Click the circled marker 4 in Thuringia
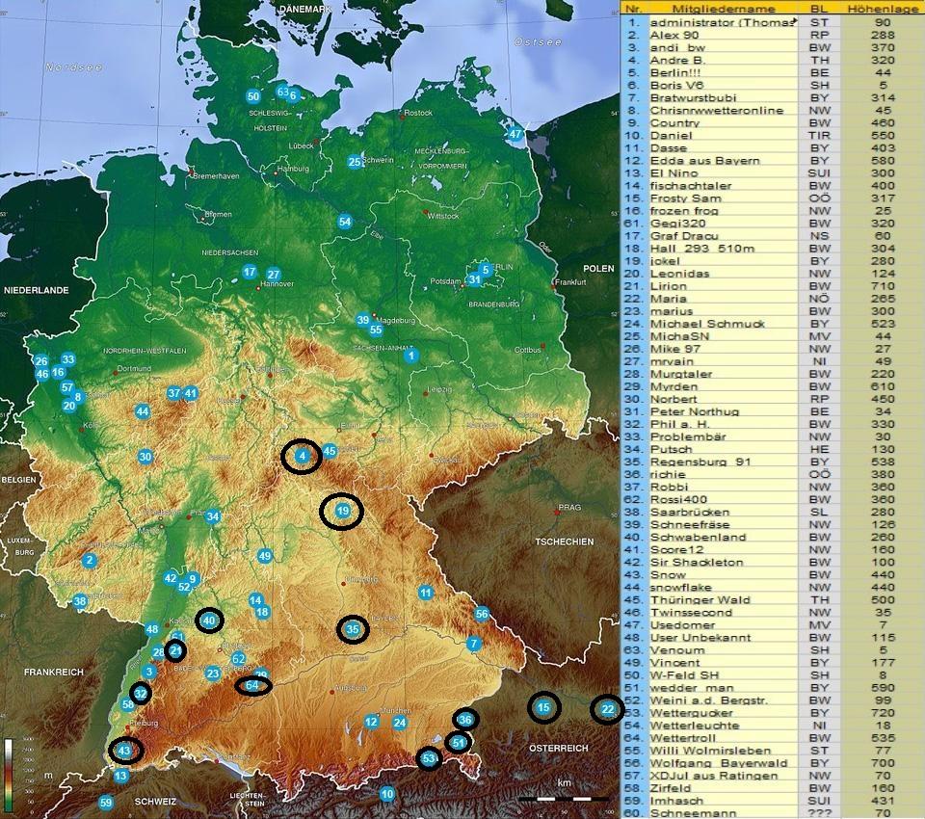 click(x=302, y=457)
